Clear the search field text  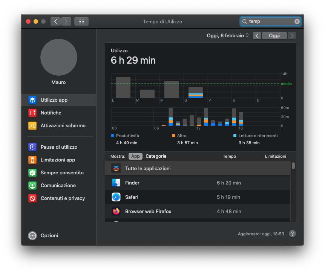(x=297, y=21)
